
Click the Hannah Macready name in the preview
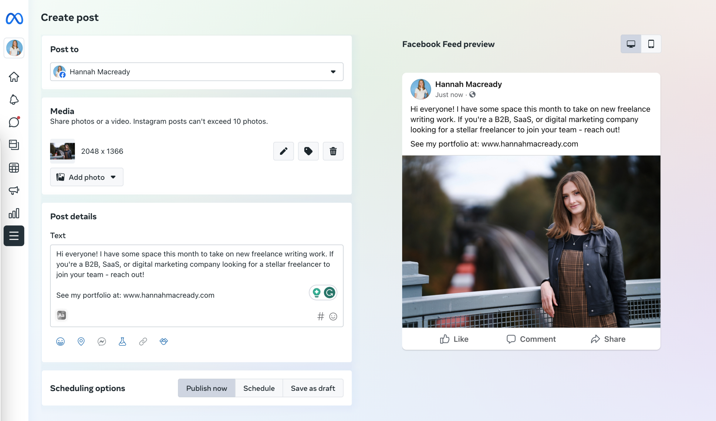coord(468,84)
